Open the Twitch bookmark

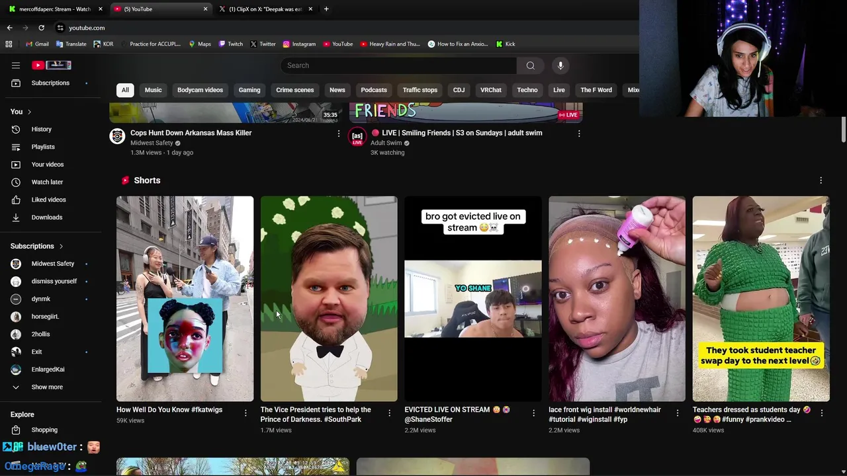coord(230,44)
